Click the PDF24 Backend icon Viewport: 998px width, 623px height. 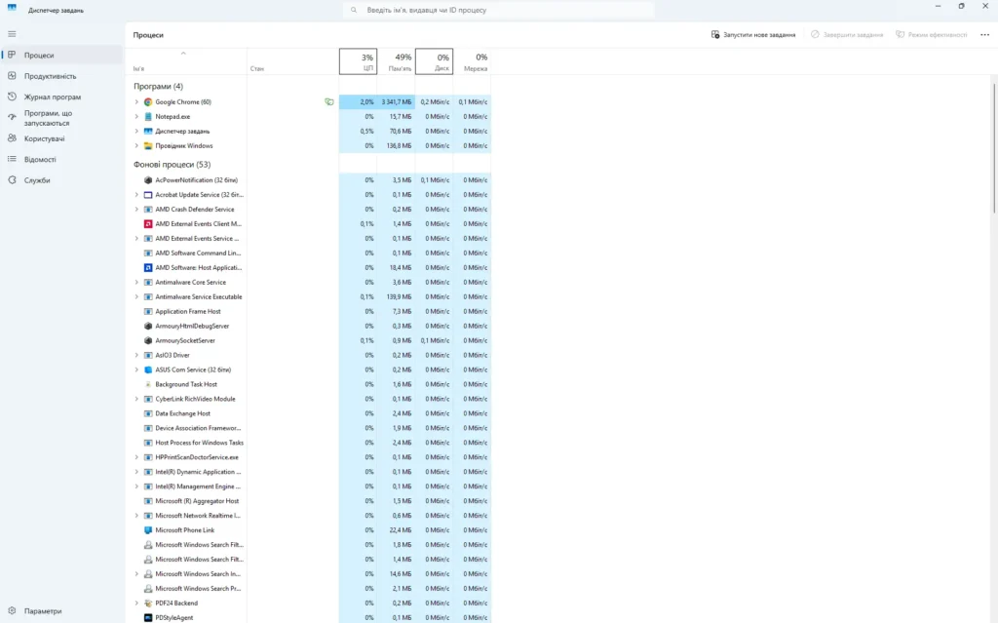pyautogui.click(x=148, y=604)
